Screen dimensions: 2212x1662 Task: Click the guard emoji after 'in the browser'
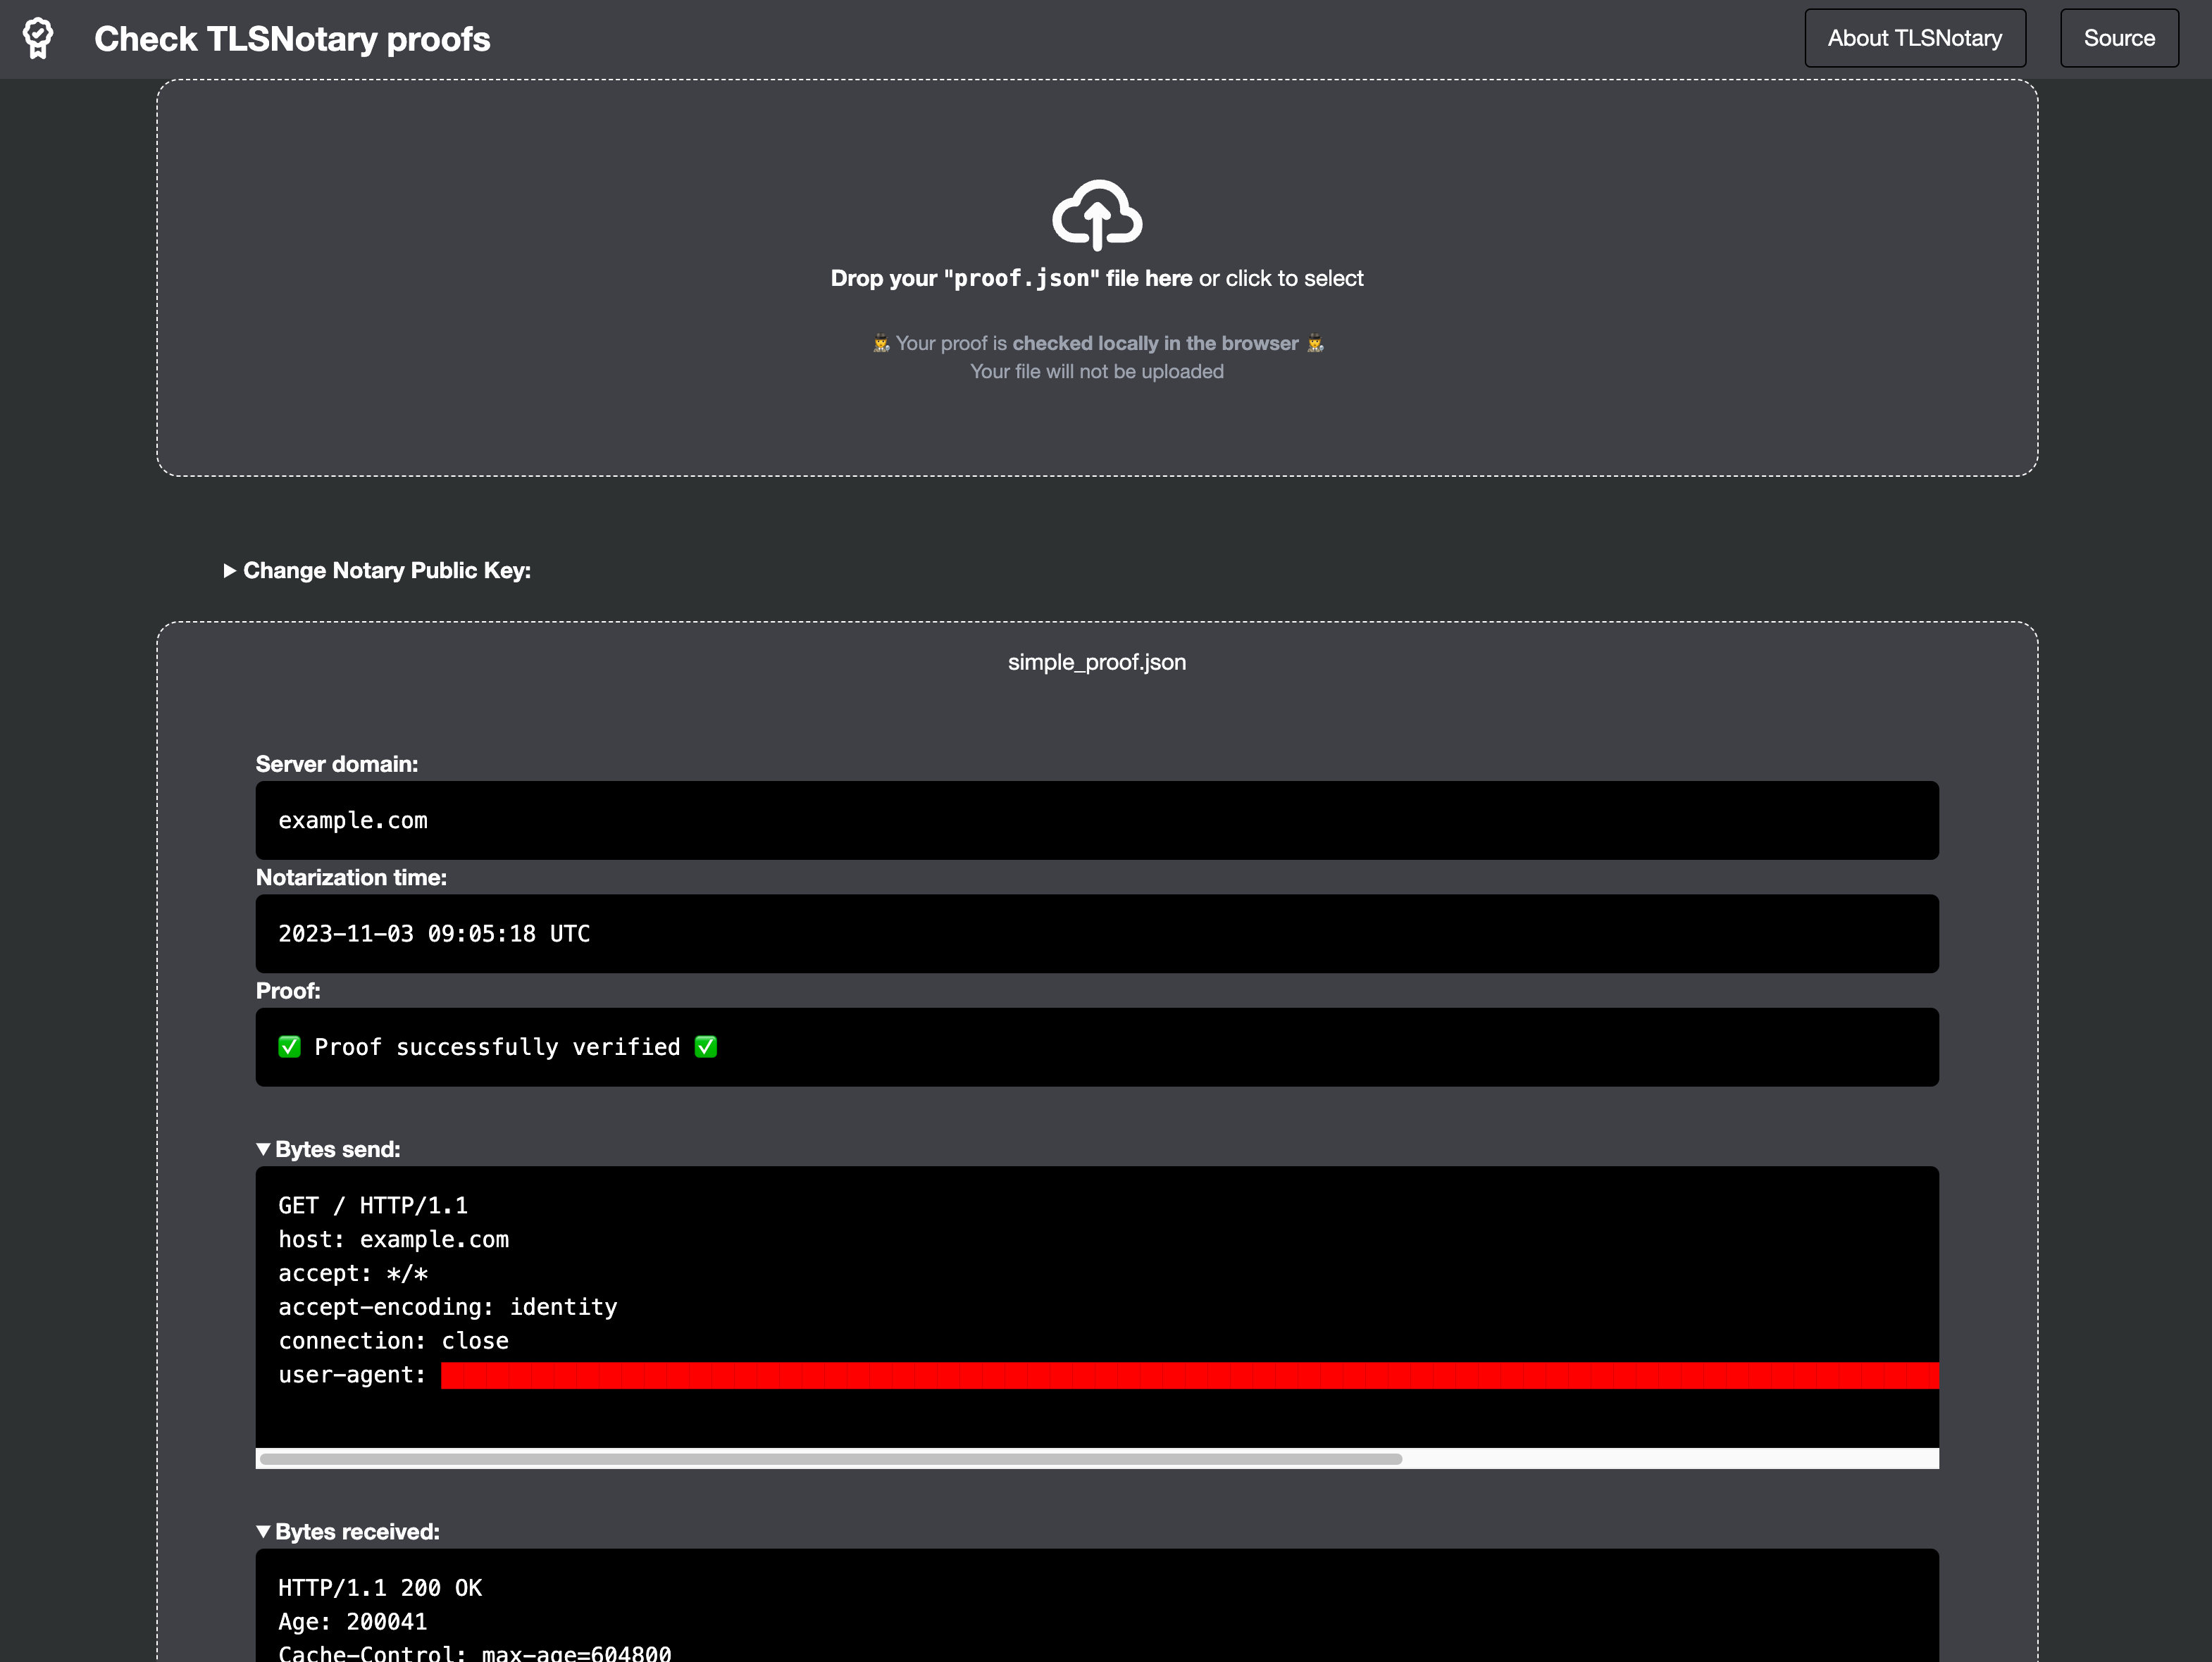pos(1315,344)
